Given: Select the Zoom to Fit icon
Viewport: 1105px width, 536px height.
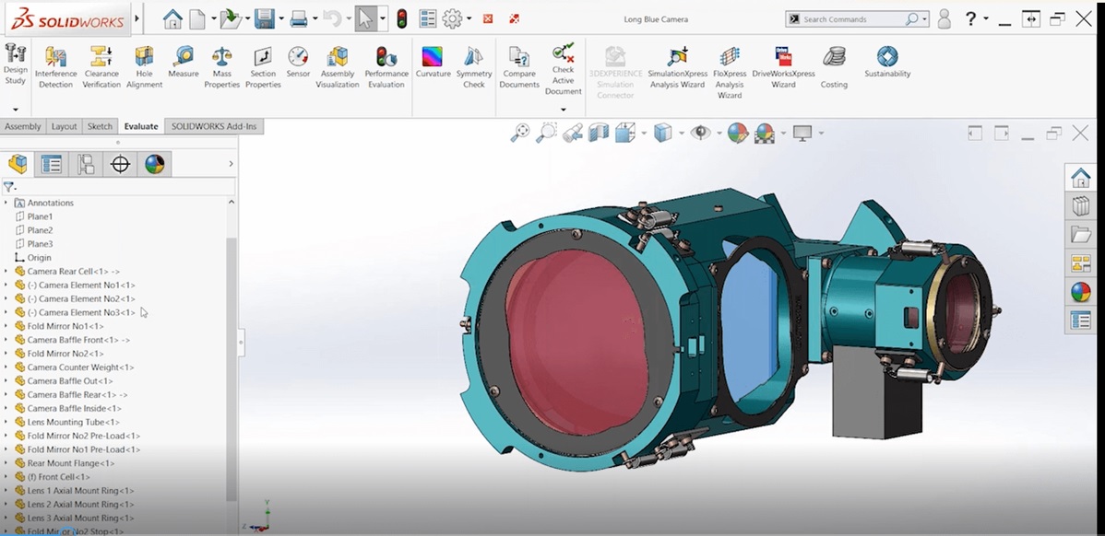Looking at the screenshot, I should pos(520,132).
